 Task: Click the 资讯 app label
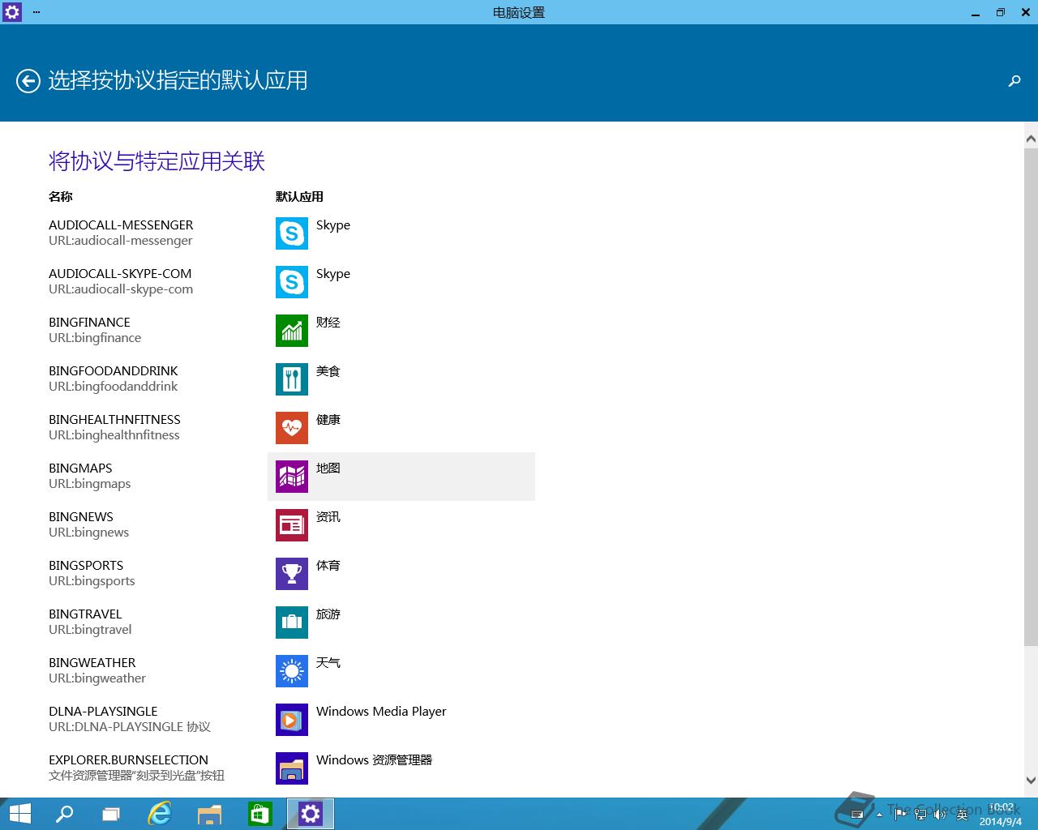click(328, 517)
